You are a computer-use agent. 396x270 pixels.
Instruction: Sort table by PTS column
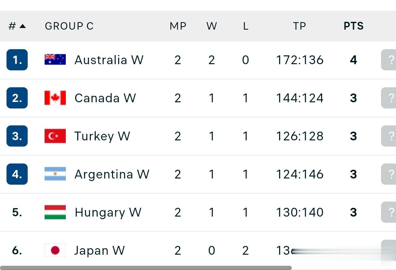(x=353, y=26)
